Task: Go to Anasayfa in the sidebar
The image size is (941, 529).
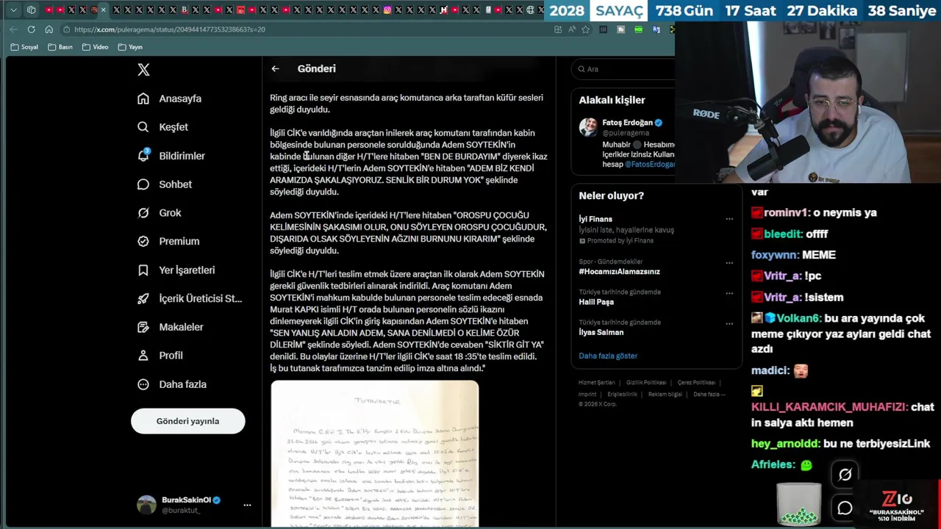Action: tap(169, 98)
